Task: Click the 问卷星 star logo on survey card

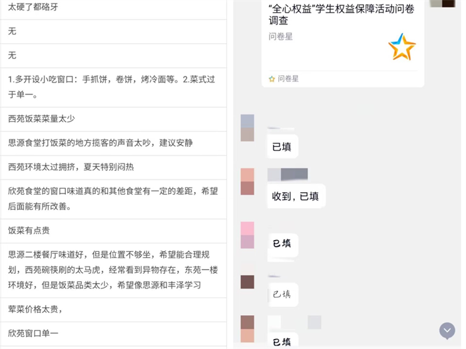Action: tap(401, 47)
